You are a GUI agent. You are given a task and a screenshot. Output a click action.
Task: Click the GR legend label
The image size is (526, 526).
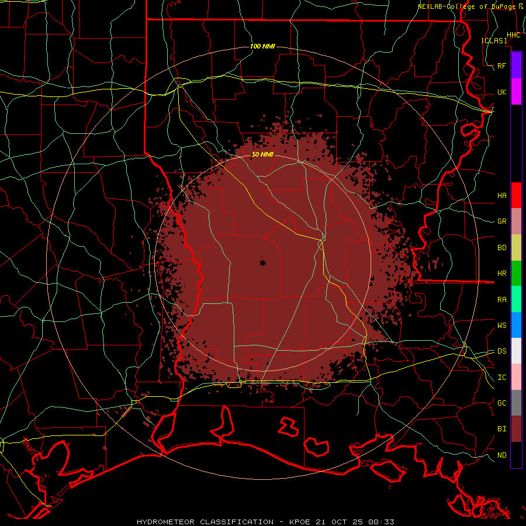tap(502, 222)
